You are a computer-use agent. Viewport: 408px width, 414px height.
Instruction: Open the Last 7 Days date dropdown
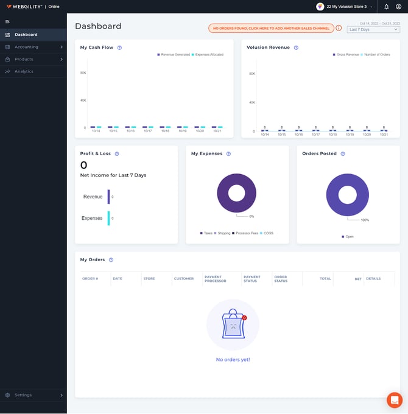[373, 29]
